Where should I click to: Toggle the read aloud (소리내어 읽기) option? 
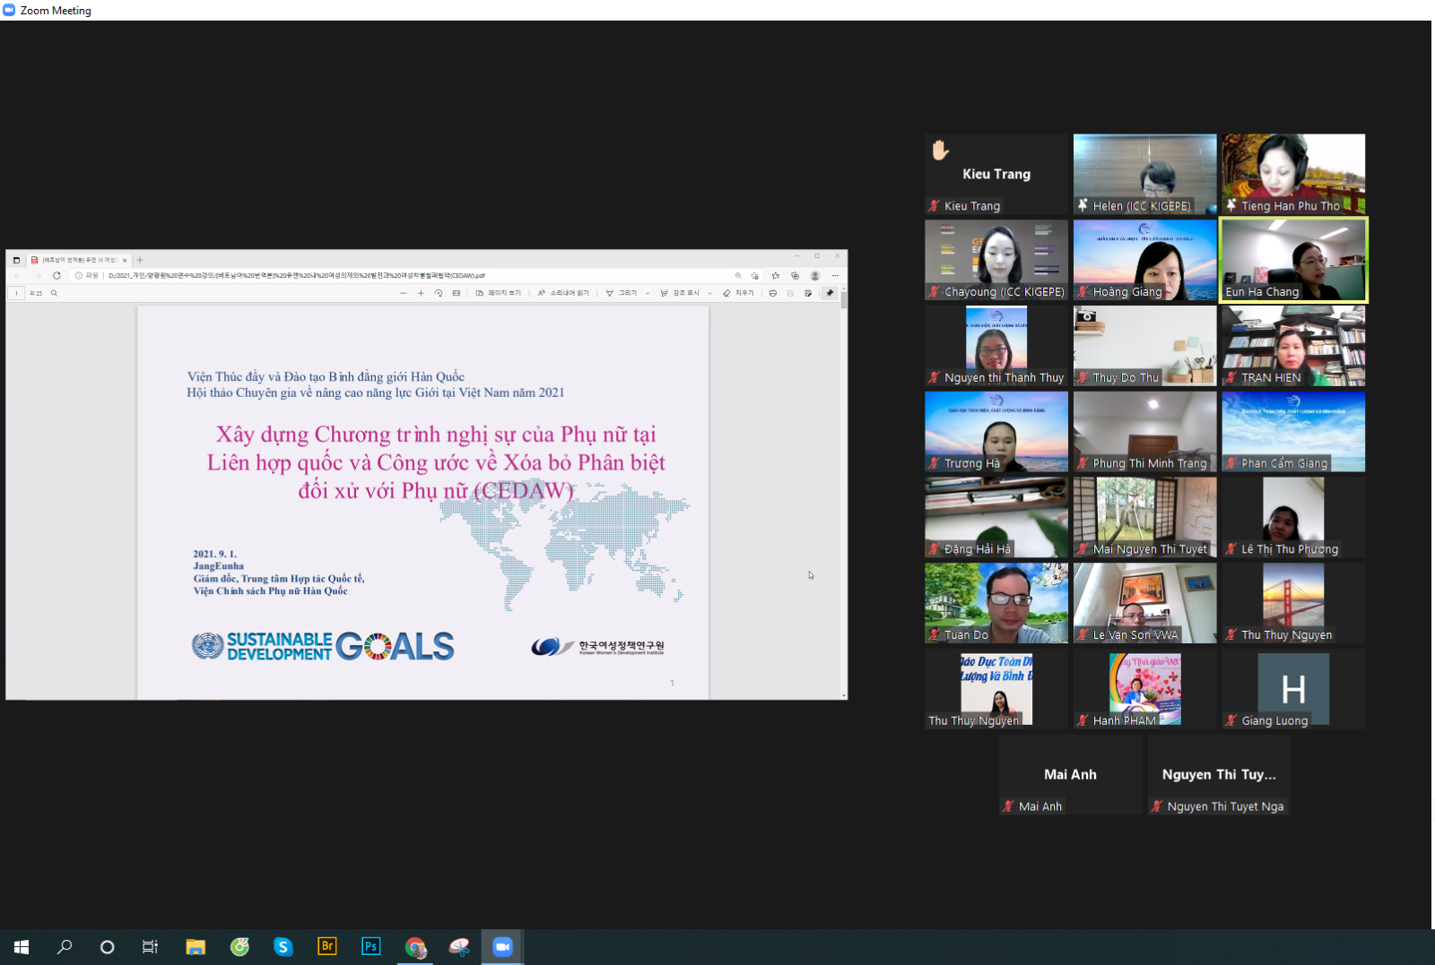coord(564,293)
